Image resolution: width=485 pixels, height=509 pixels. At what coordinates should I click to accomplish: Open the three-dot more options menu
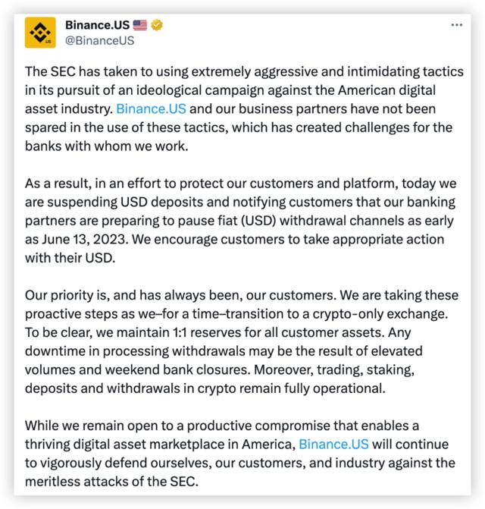456,25
